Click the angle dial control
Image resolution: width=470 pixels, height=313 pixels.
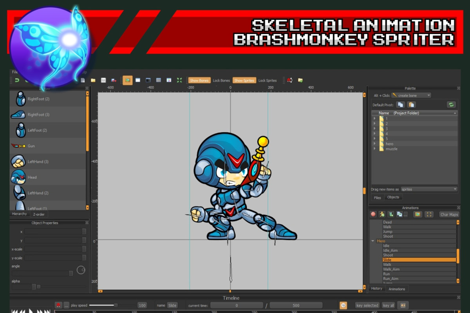pos(81,270)
